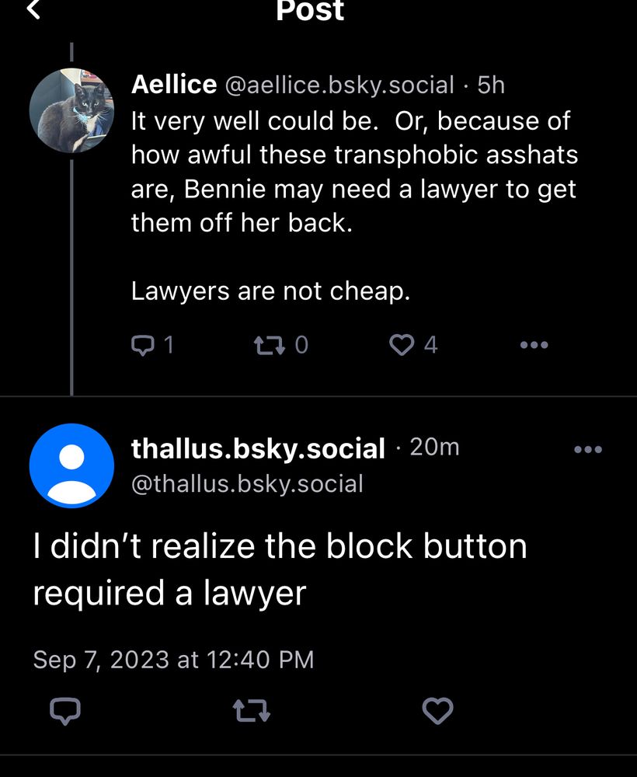Toggle a repost on the bottom post
The image size is (637, 777).
pos(251,709)
